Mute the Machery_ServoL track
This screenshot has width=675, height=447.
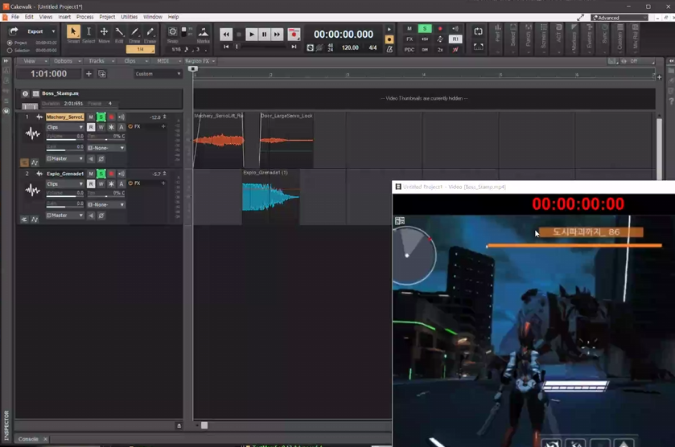[91, 117]
